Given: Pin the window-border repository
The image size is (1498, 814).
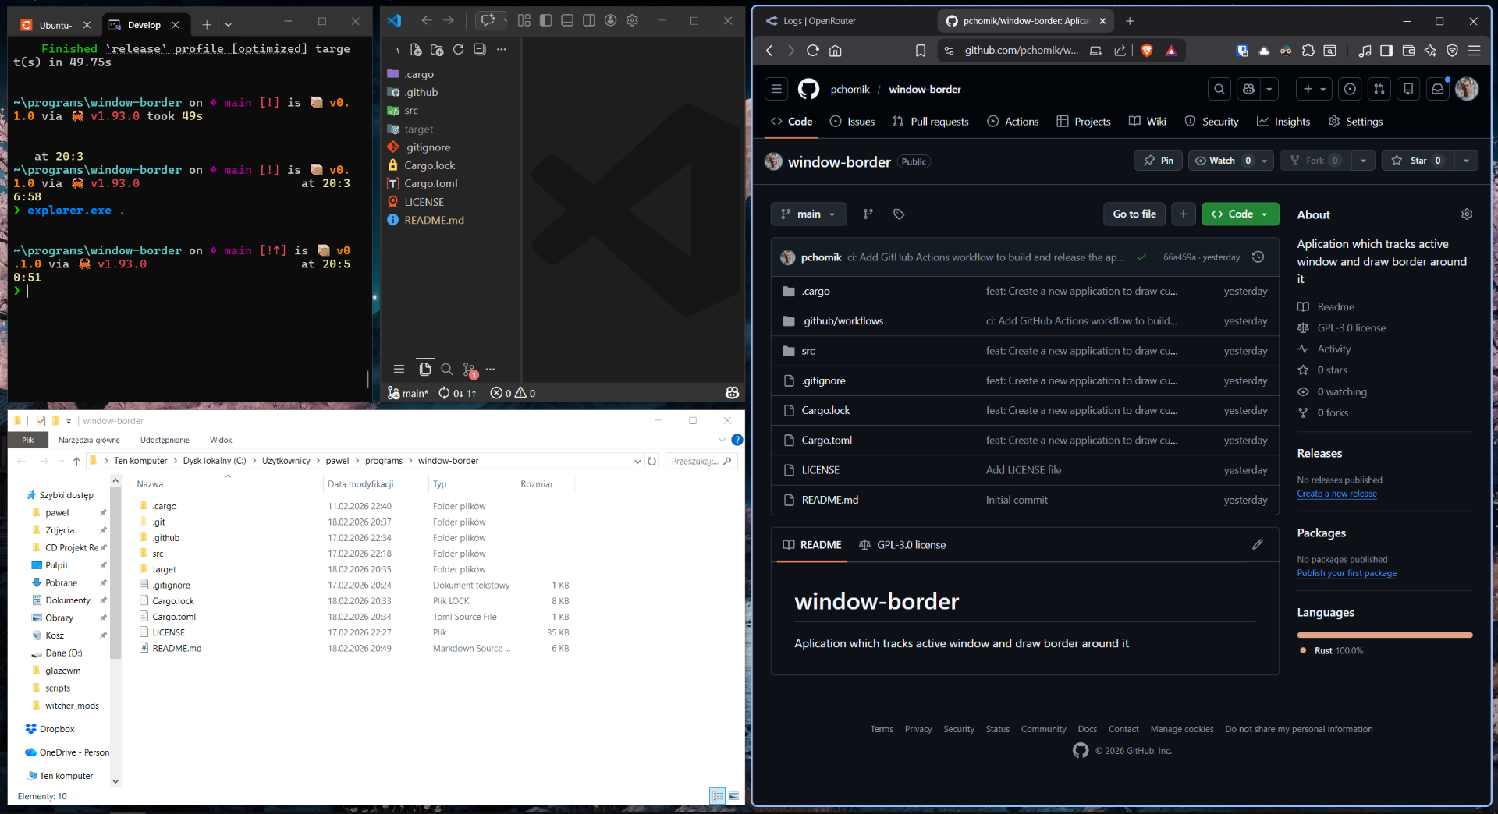Looking at the screenshot, I should (1158, 161).
